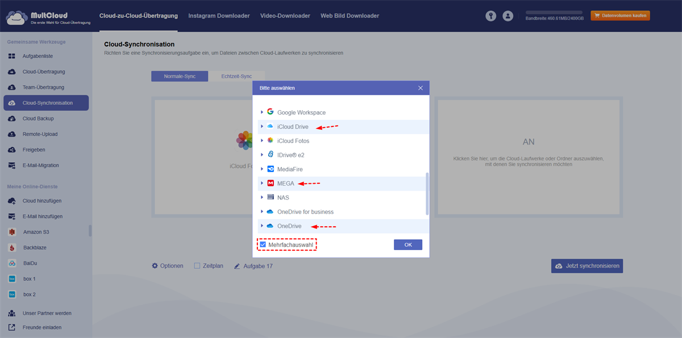Expand the Google Workspace tree node
Viewport: 682px width, 338px height.
262,112
